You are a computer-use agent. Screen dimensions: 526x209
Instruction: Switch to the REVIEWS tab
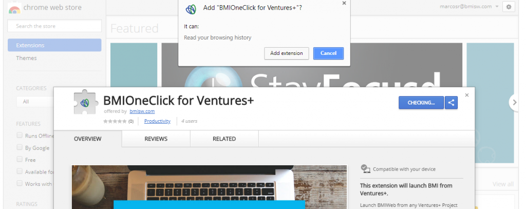156,139
